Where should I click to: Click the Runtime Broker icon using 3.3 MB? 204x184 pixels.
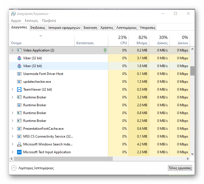(19, 97)
